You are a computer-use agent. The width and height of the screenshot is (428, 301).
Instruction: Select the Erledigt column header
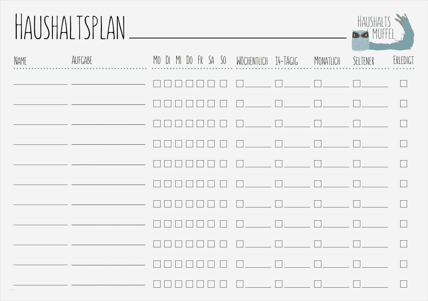(x=403, y=60)
